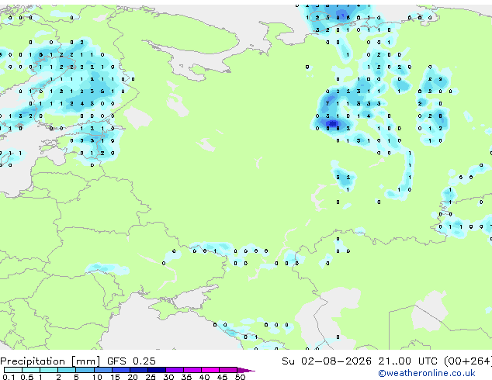Choose the 20–25 mm dark blue swatch
Viewport: 492px width, 380px height.
coord(138,370)
